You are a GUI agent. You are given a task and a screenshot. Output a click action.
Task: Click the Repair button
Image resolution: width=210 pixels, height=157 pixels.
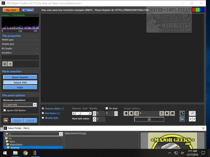(17, 121)
